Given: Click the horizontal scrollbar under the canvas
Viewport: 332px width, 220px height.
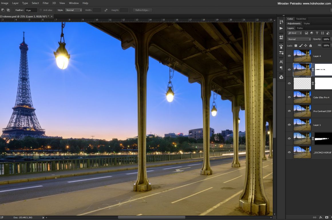Looking at the screenshot, I should 151,217.
